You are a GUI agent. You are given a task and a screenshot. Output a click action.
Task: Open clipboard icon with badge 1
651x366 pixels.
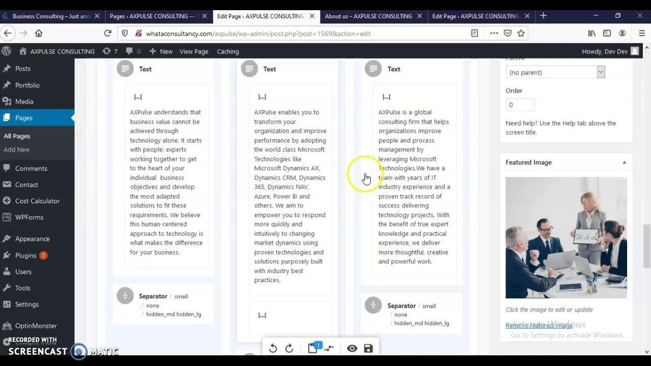313,348
